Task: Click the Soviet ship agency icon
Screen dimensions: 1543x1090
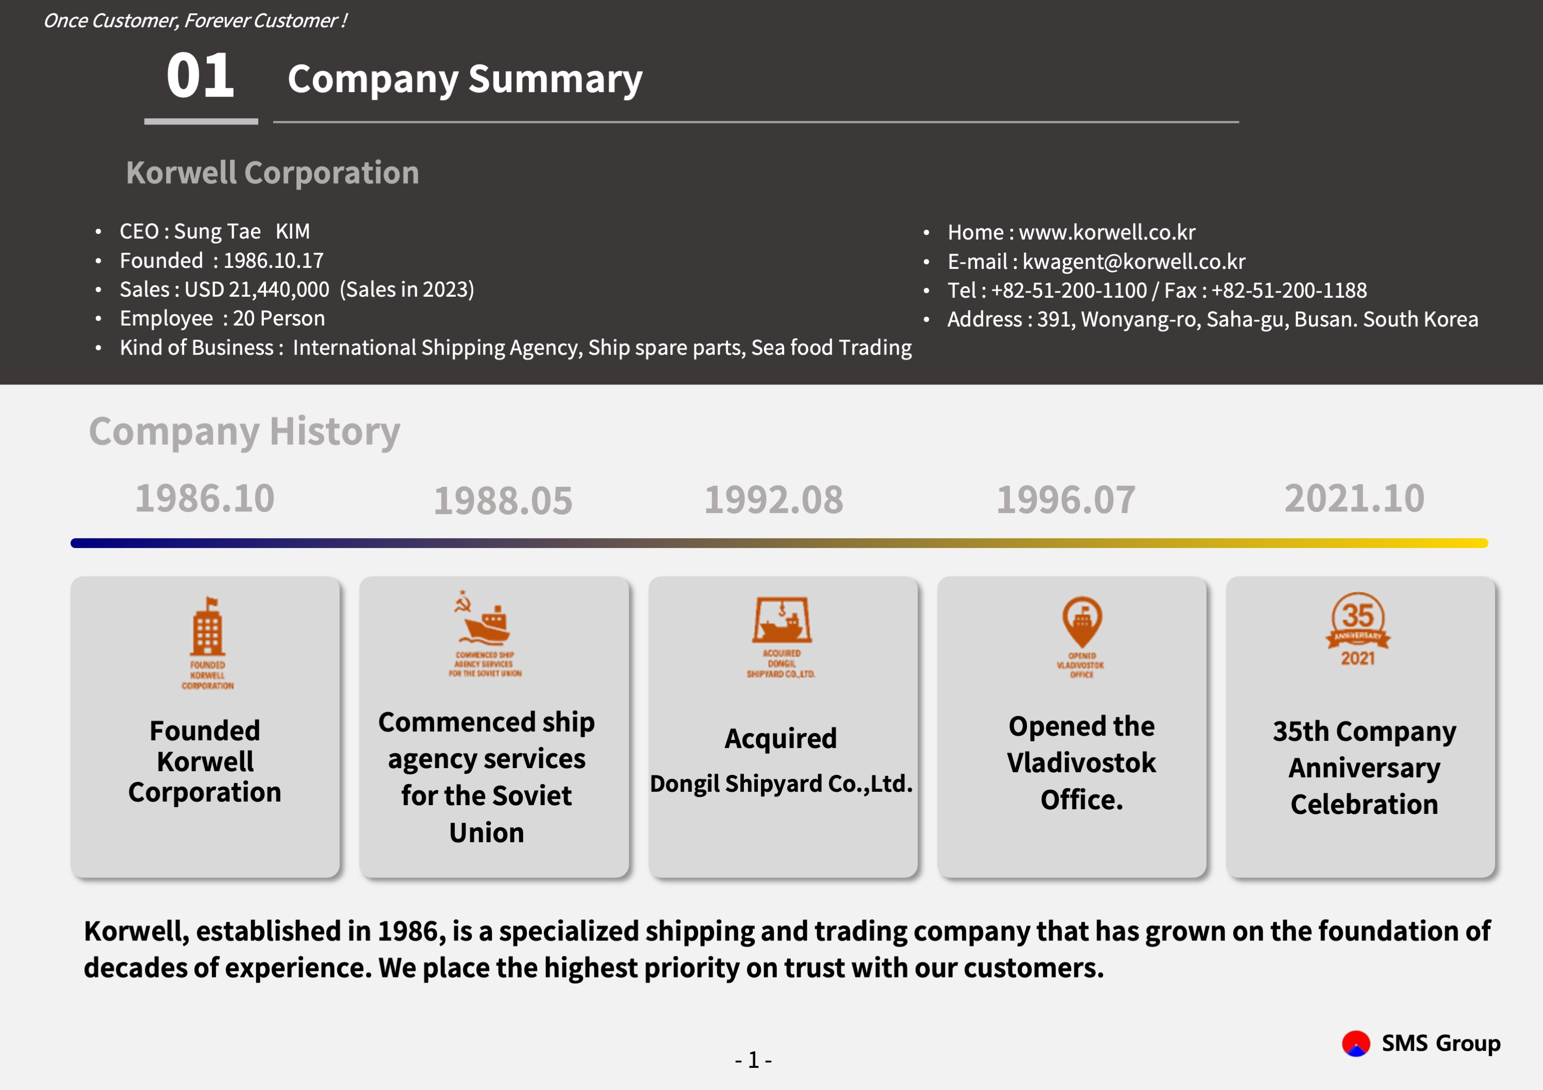Action: 485,633
